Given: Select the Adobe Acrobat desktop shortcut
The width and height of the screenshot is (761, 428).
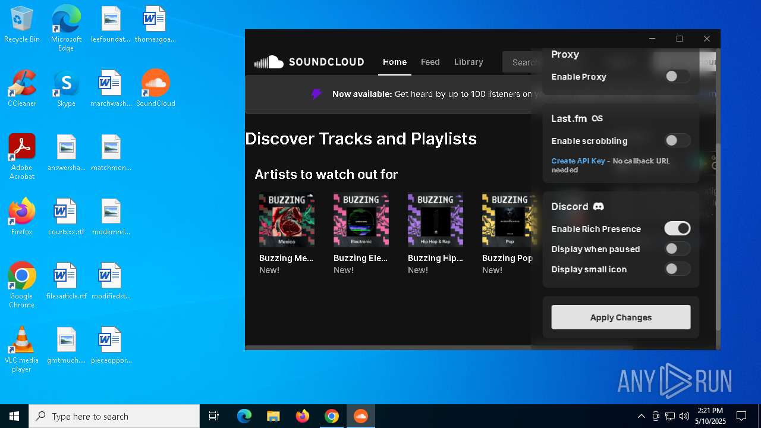Looking at the screenshot, I should (22, 157).
